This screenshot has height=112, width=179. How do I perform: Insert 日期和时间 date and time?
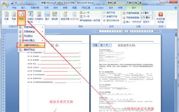click(30, 17)
